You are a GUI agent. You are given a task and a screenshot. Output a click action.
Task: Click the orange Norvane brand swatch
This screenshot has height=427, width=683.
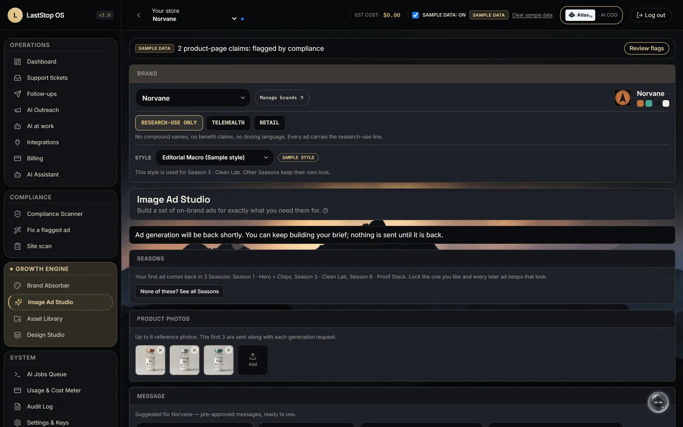[640, 103]
